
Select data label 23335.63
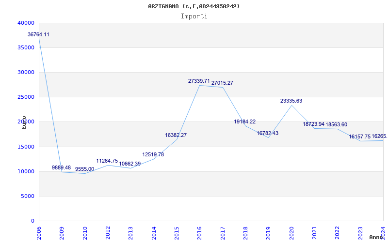tap(291, 101)
